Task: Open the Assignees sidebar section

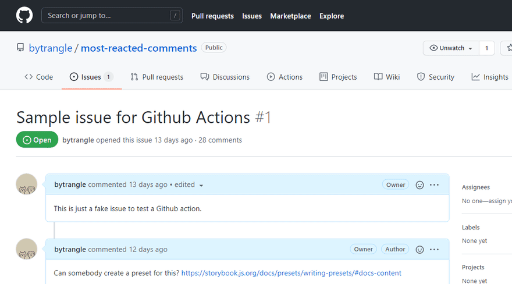Action: pos(476,187)
